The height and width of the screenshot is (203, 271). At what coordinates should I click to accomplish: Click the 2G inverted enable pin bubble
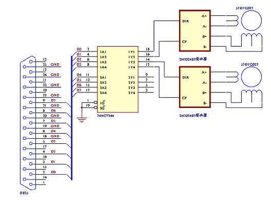tap(95, 107)
